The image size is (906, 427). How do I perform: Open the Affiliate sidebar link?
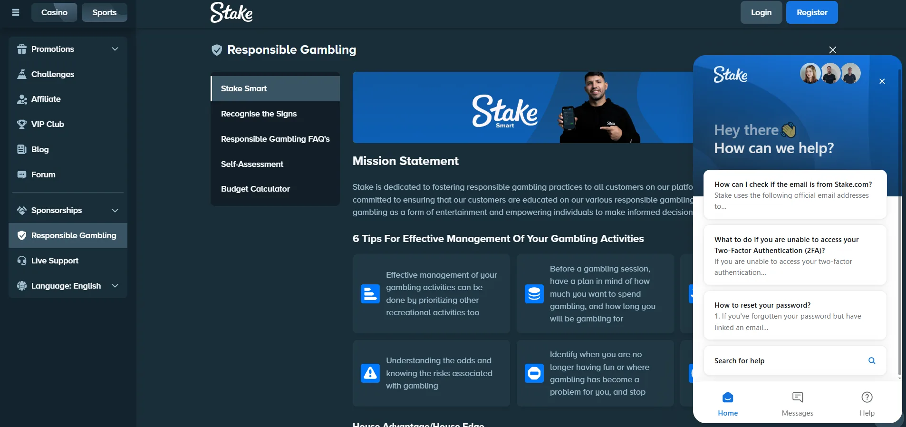[x=68, y=99]
